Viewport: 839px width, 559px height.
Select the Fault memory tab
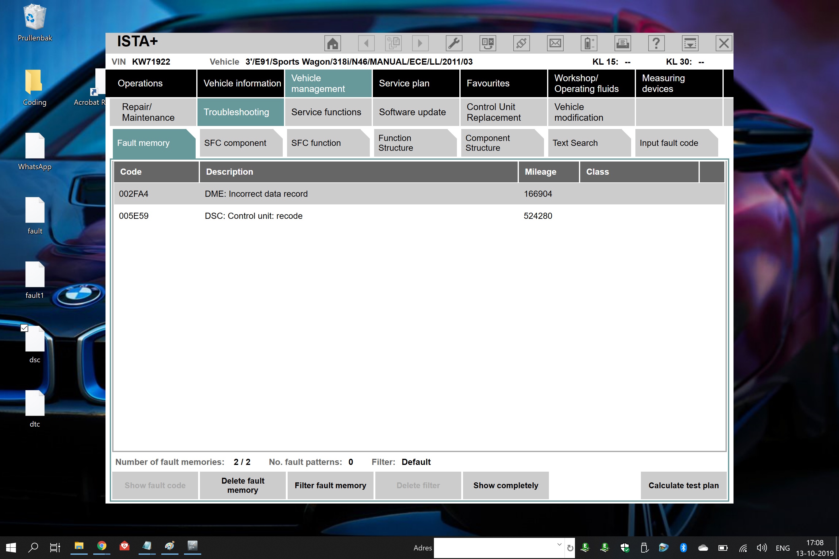154,143
